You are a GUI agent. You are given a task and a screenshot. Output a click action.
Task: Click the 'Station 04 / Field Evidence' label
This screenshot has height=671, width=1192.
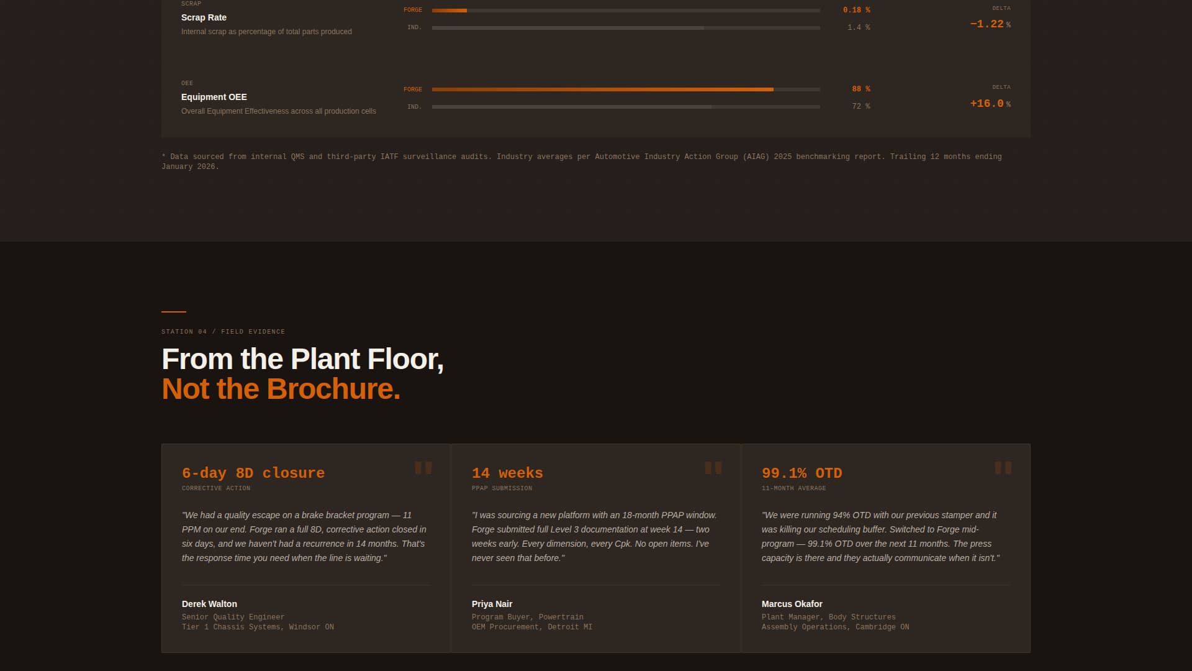pyautogui.click(x=223, y=332)
